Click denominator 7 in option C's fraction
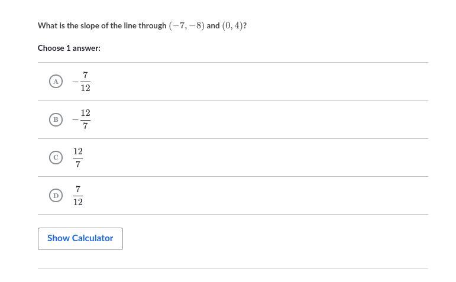456x282 pixels. [x=78, y=164]
